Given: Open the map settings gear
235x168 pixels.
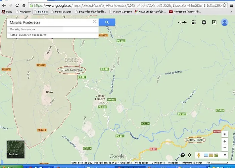Looking at the screenshot, I should pos(190,155).
